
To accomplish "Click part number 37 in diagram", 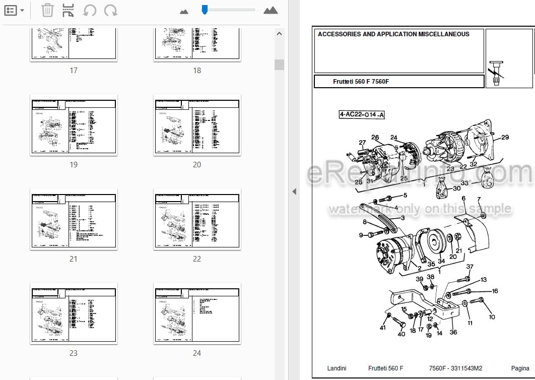I will click(x=470, y=267).
